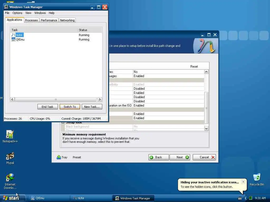270x202 pixels.
Task: Click the Back button in nLite
Action: pyautogui.click(x=158, y=157)
